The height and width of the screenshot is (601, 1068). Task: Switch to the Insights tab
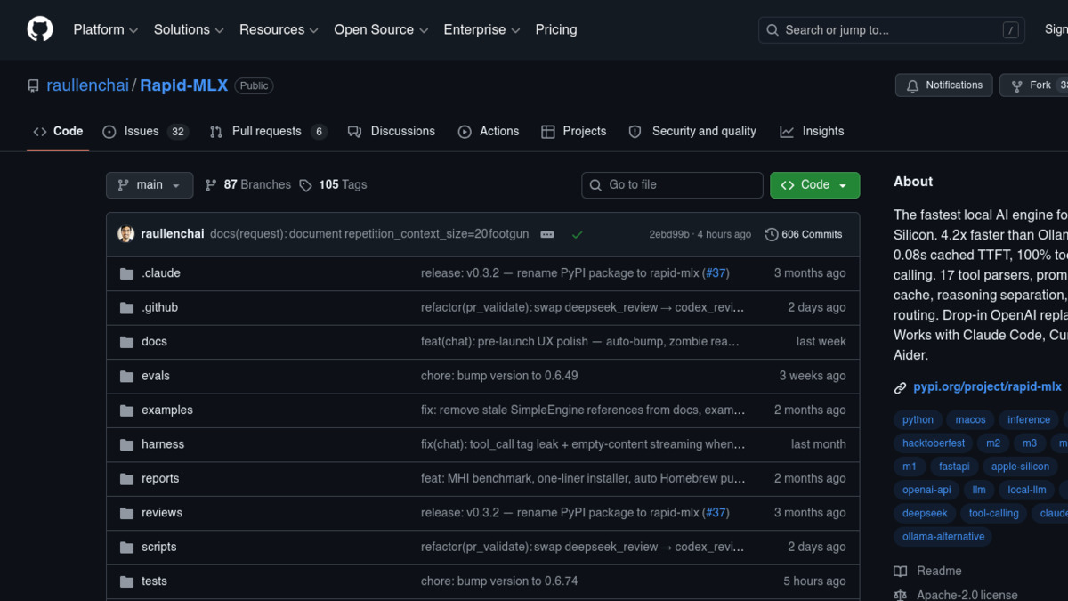812,131
